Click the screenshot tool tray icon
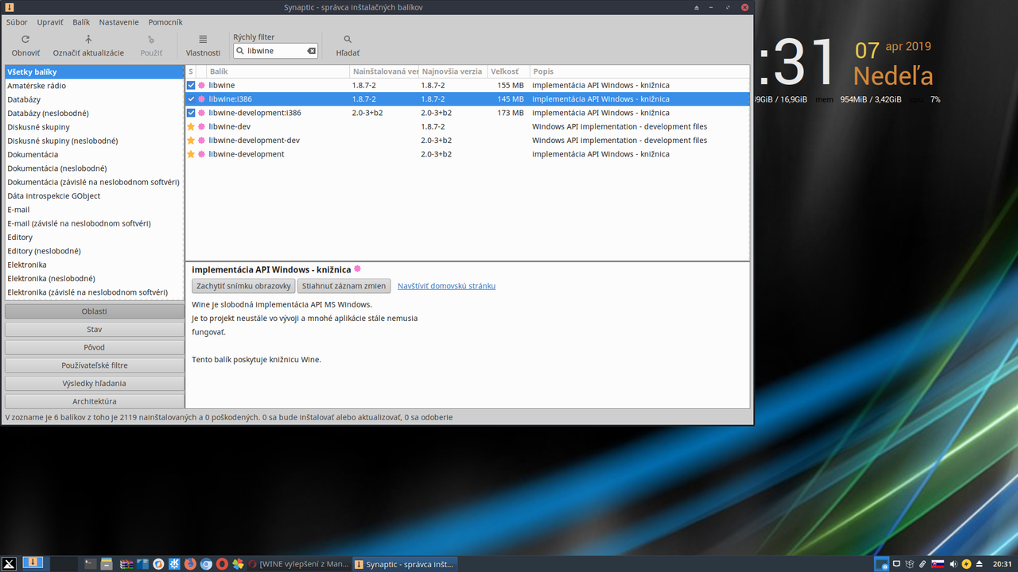This screenshot has height=572, width=1018. point(881,564)
